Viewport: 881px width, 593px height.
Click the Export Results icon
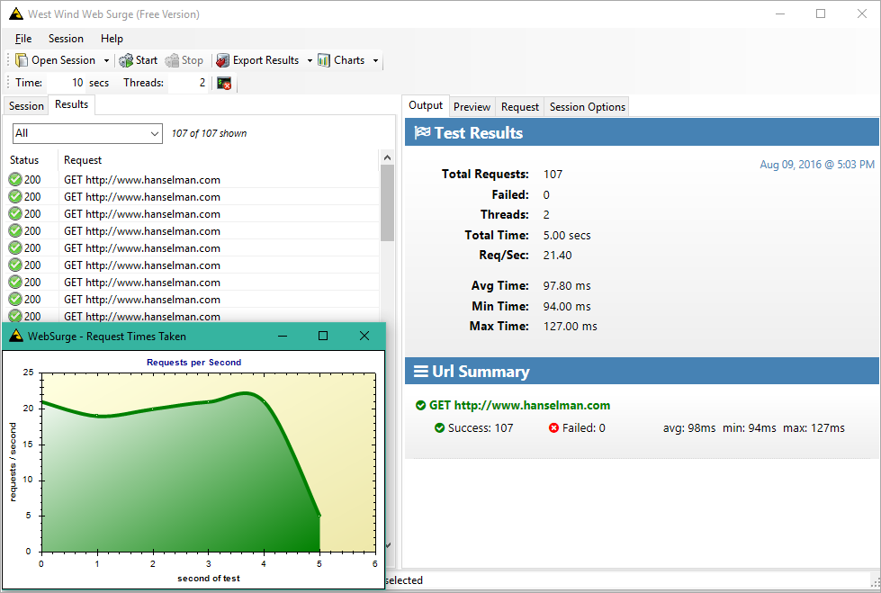pyautogui.click(x=223, y=60)
